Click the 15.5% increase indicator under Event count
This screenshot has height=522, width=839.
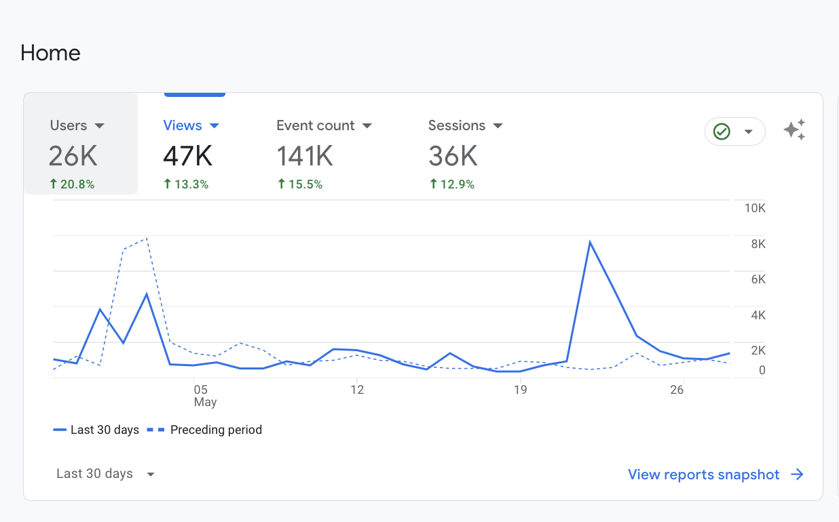point(299,184)
